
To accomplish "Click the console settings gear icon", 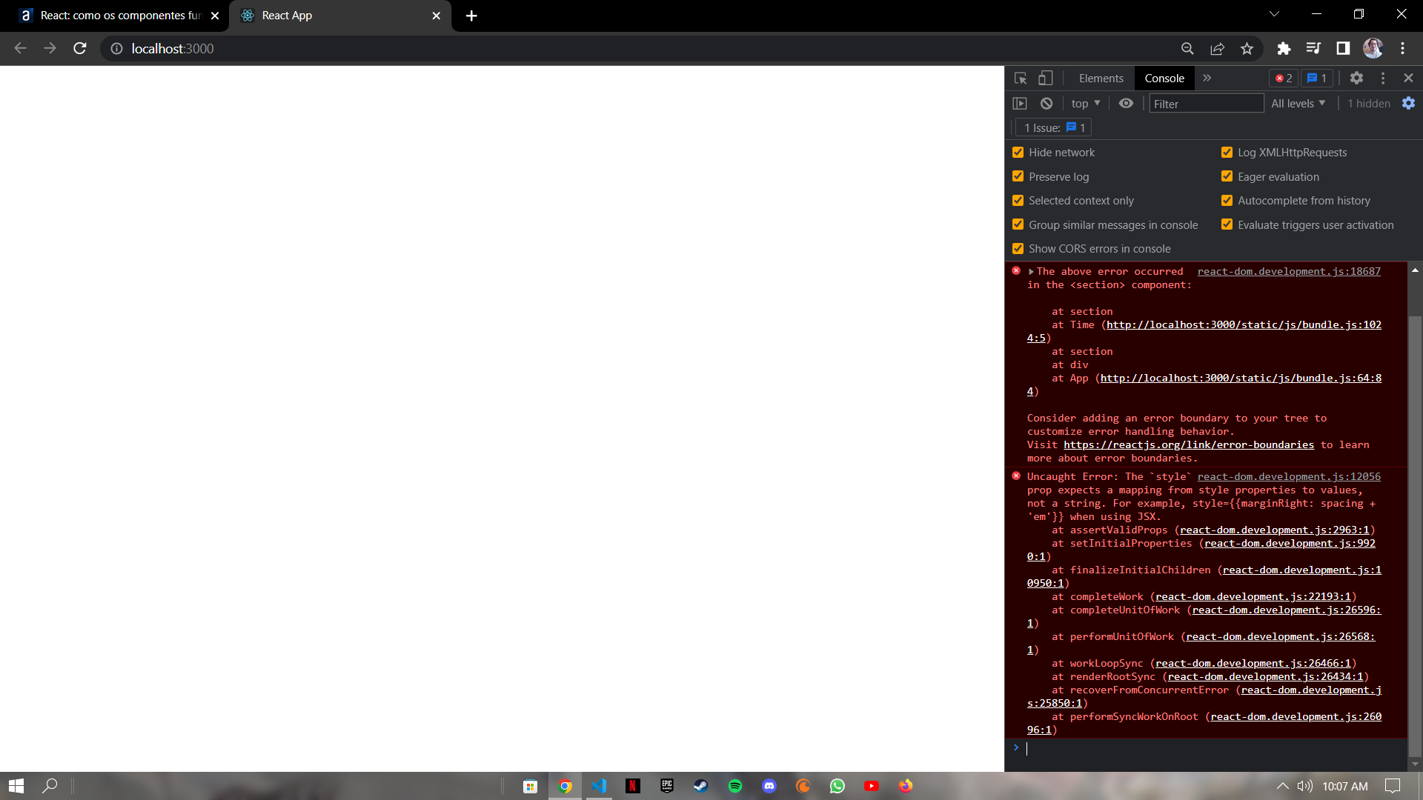I will point(1408,104).
